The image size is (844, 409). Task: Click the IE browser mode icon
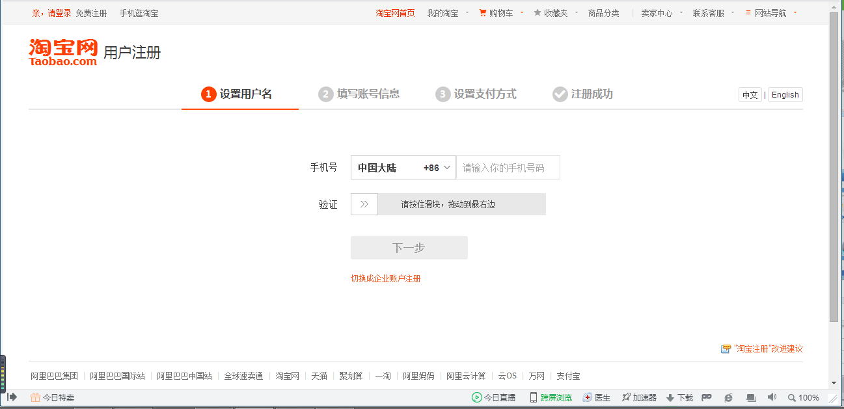729,397
